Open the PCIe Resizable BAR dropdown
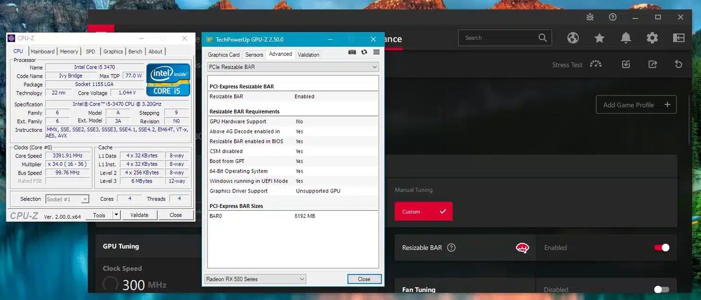Image resolution: width=701 pixels, height=300 pixels. tap(293, 67)
